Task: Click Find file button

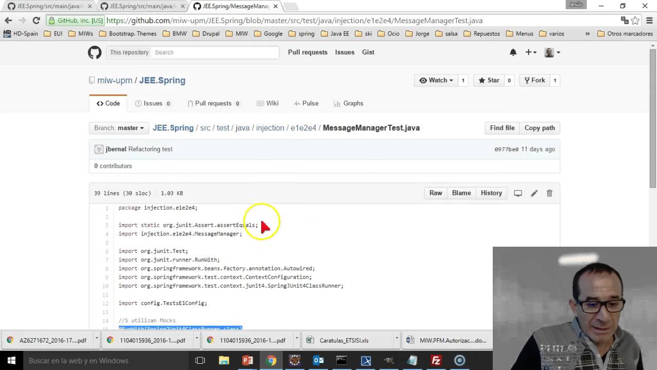Action: pyautogui.click(x=502, y=128)
